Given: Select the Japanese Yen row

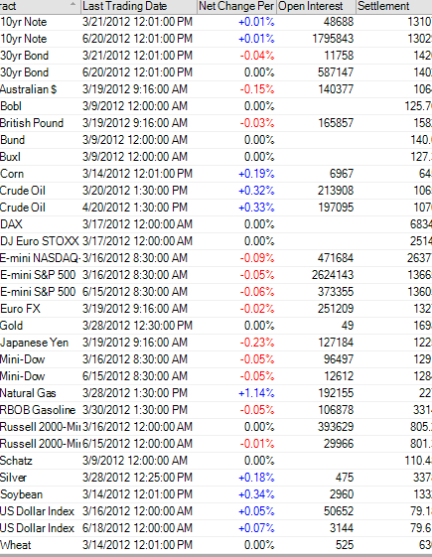Looking at the screenshot, I should click(x=216, y=343).
